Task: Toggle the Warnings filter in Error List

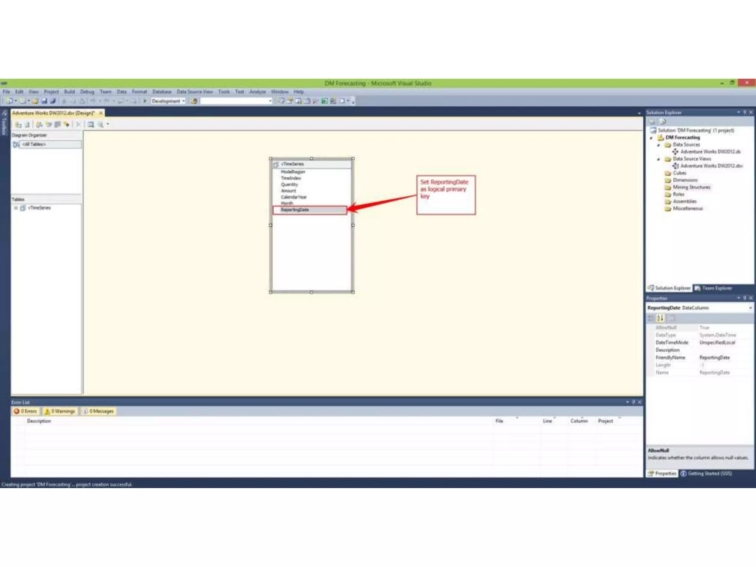Action: pyautogui.click(x=60, y=411)
